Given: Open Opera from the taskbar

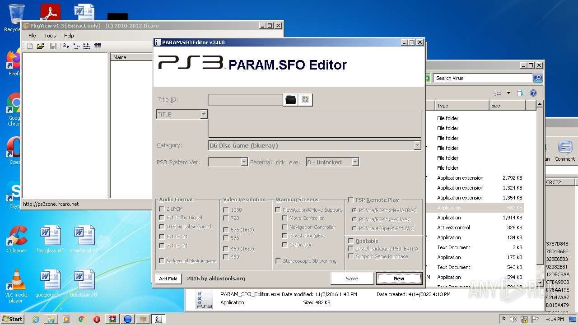Looking at the screenshot, I should pos(97,319).
